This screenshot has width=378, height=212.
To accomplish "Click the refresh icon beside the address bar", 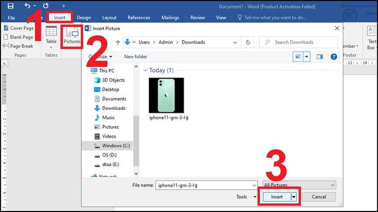I will (248, 43).
